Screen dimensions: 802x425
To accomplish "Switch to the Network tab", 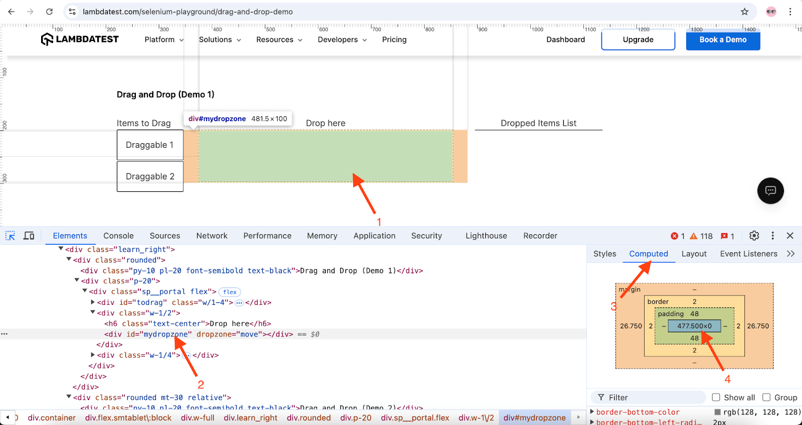I will click(212, 236).
